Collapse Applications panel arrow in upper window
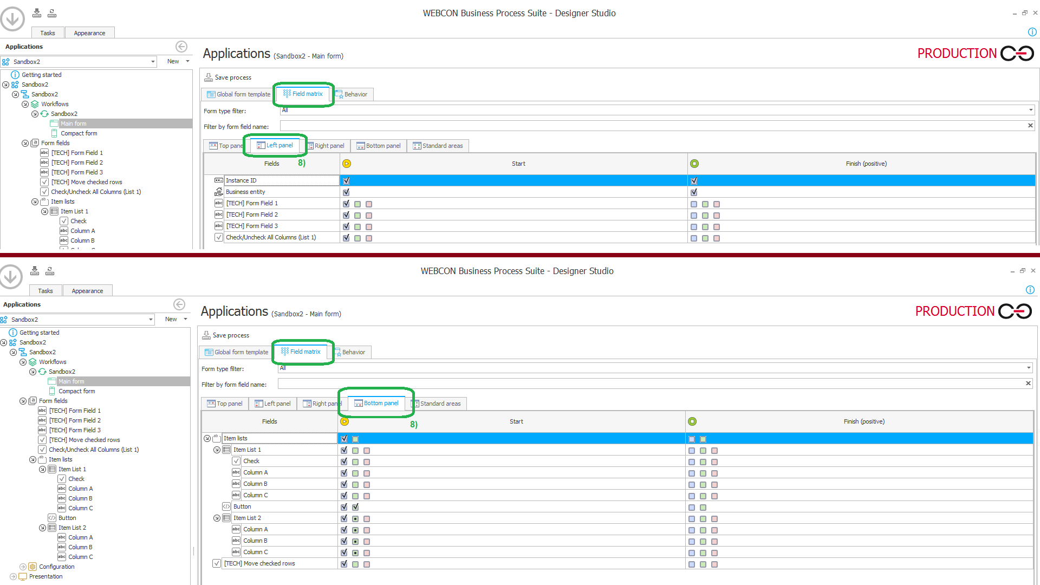1040x585 pixels. coord(181,47)
